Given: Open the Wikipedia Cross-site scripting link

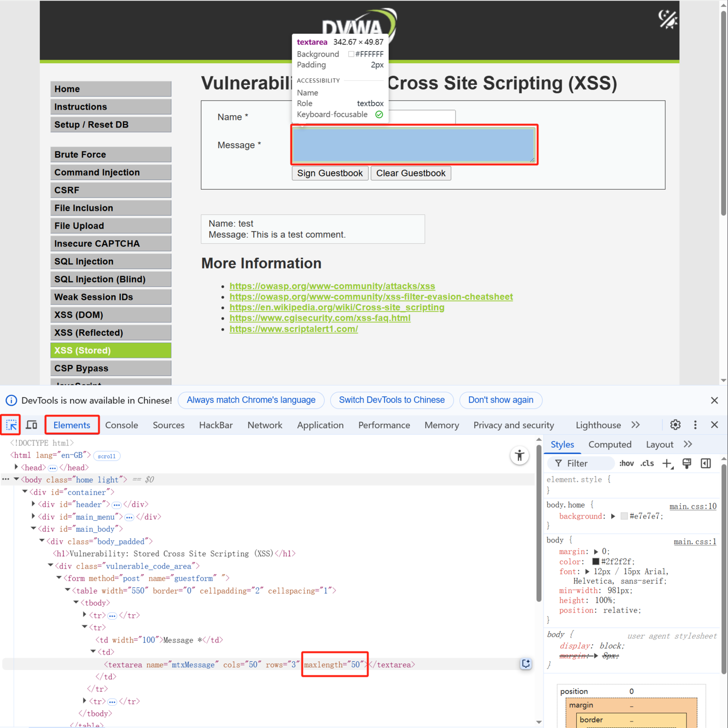Looking at the screenshot, I should click(337, 307).
